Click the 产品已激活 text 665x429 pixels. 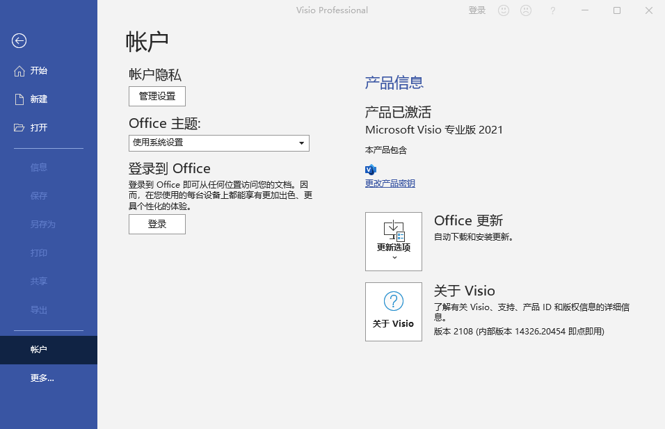pyautogui.click(x=398, y=113)
